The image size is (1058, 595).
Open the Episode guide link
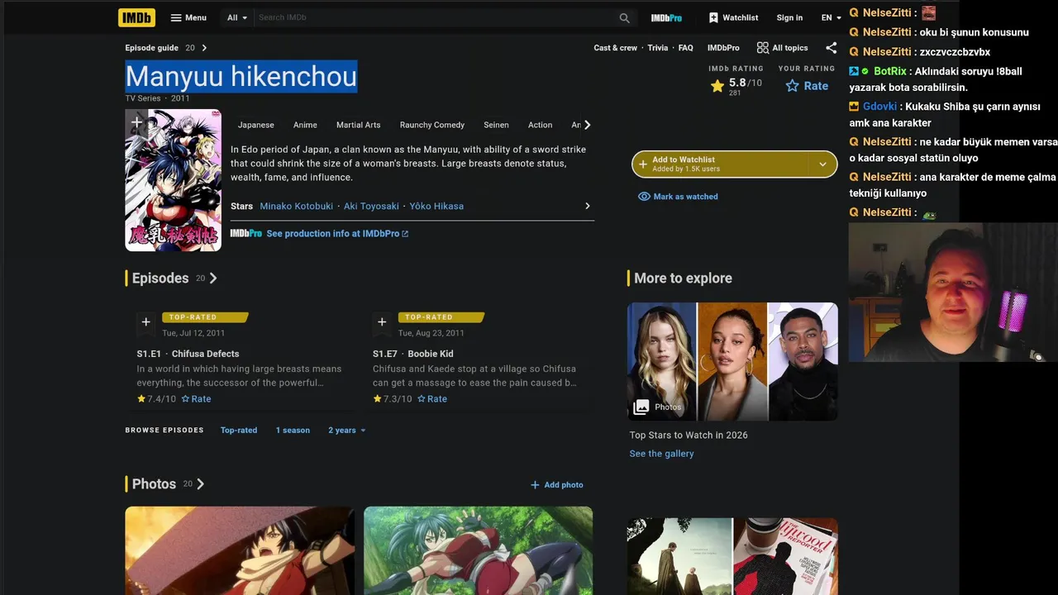click(151, 48)
